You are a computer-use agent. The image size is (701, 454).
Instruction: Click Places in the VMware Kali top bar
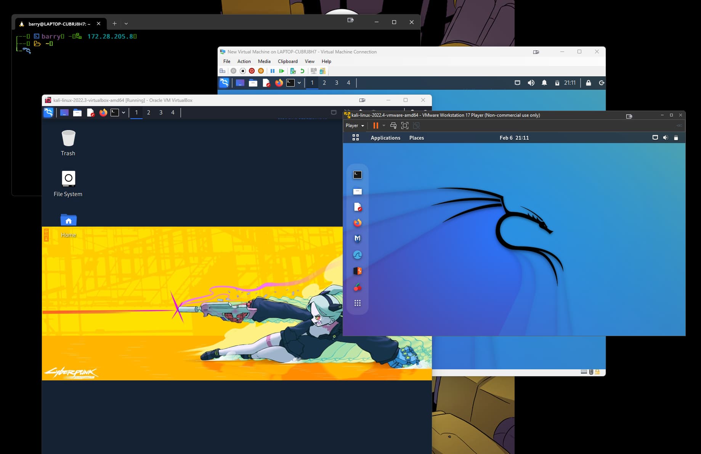coord(416,138)
